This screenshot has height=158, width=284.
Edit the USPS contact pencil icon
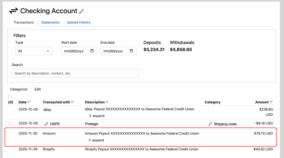click(x=46, y=124)
